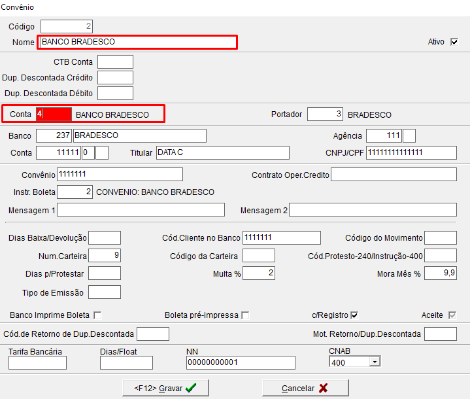Click the CNPJ/CPF input field
Image resolution: width=470 pixels, height=399 pixels.
[x=412, y=152]
